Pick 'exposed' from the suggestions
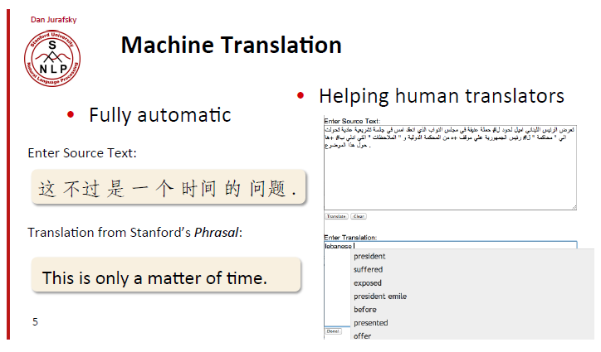The height and width of the screenshot is (352, 601). [x=369, y=283]
